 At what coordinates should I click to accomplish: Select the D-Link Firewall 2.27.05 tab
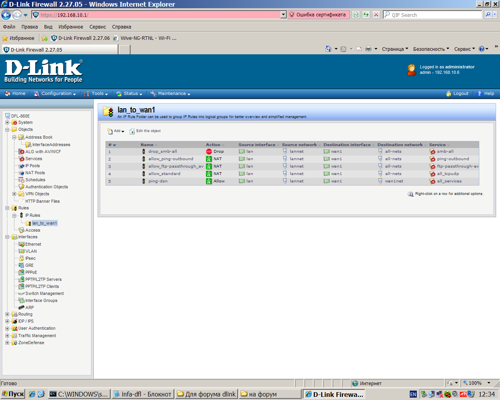click(59, 50)
